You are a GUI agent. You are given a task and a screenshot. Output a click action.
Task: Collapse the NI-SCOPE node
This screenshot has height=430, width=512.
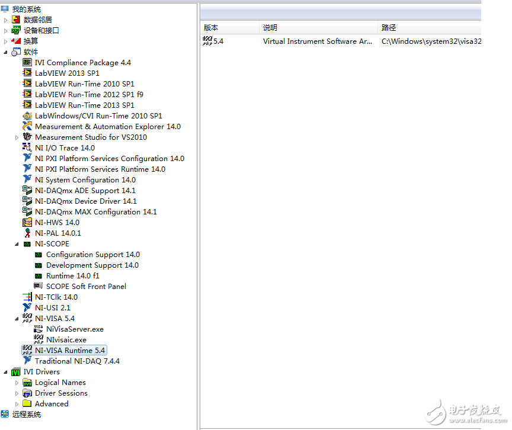17,244
